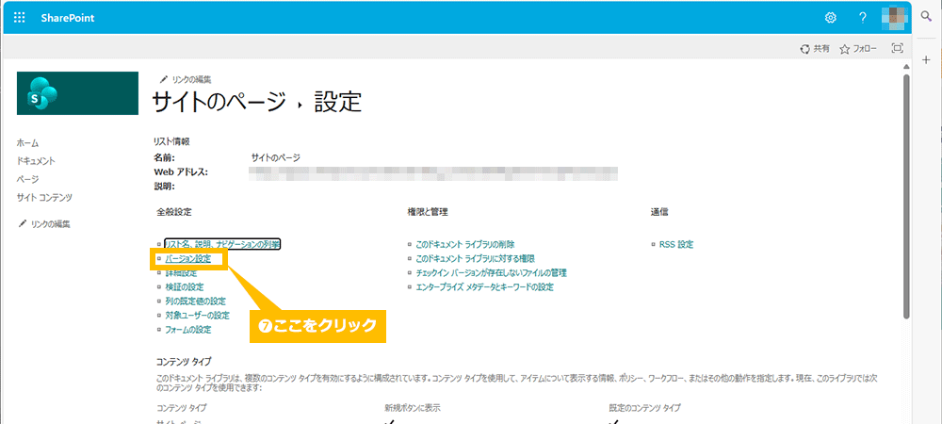The width and height of the screenshot is (942, 424).
Task: Open the help question mark icon
Action: 863,18
